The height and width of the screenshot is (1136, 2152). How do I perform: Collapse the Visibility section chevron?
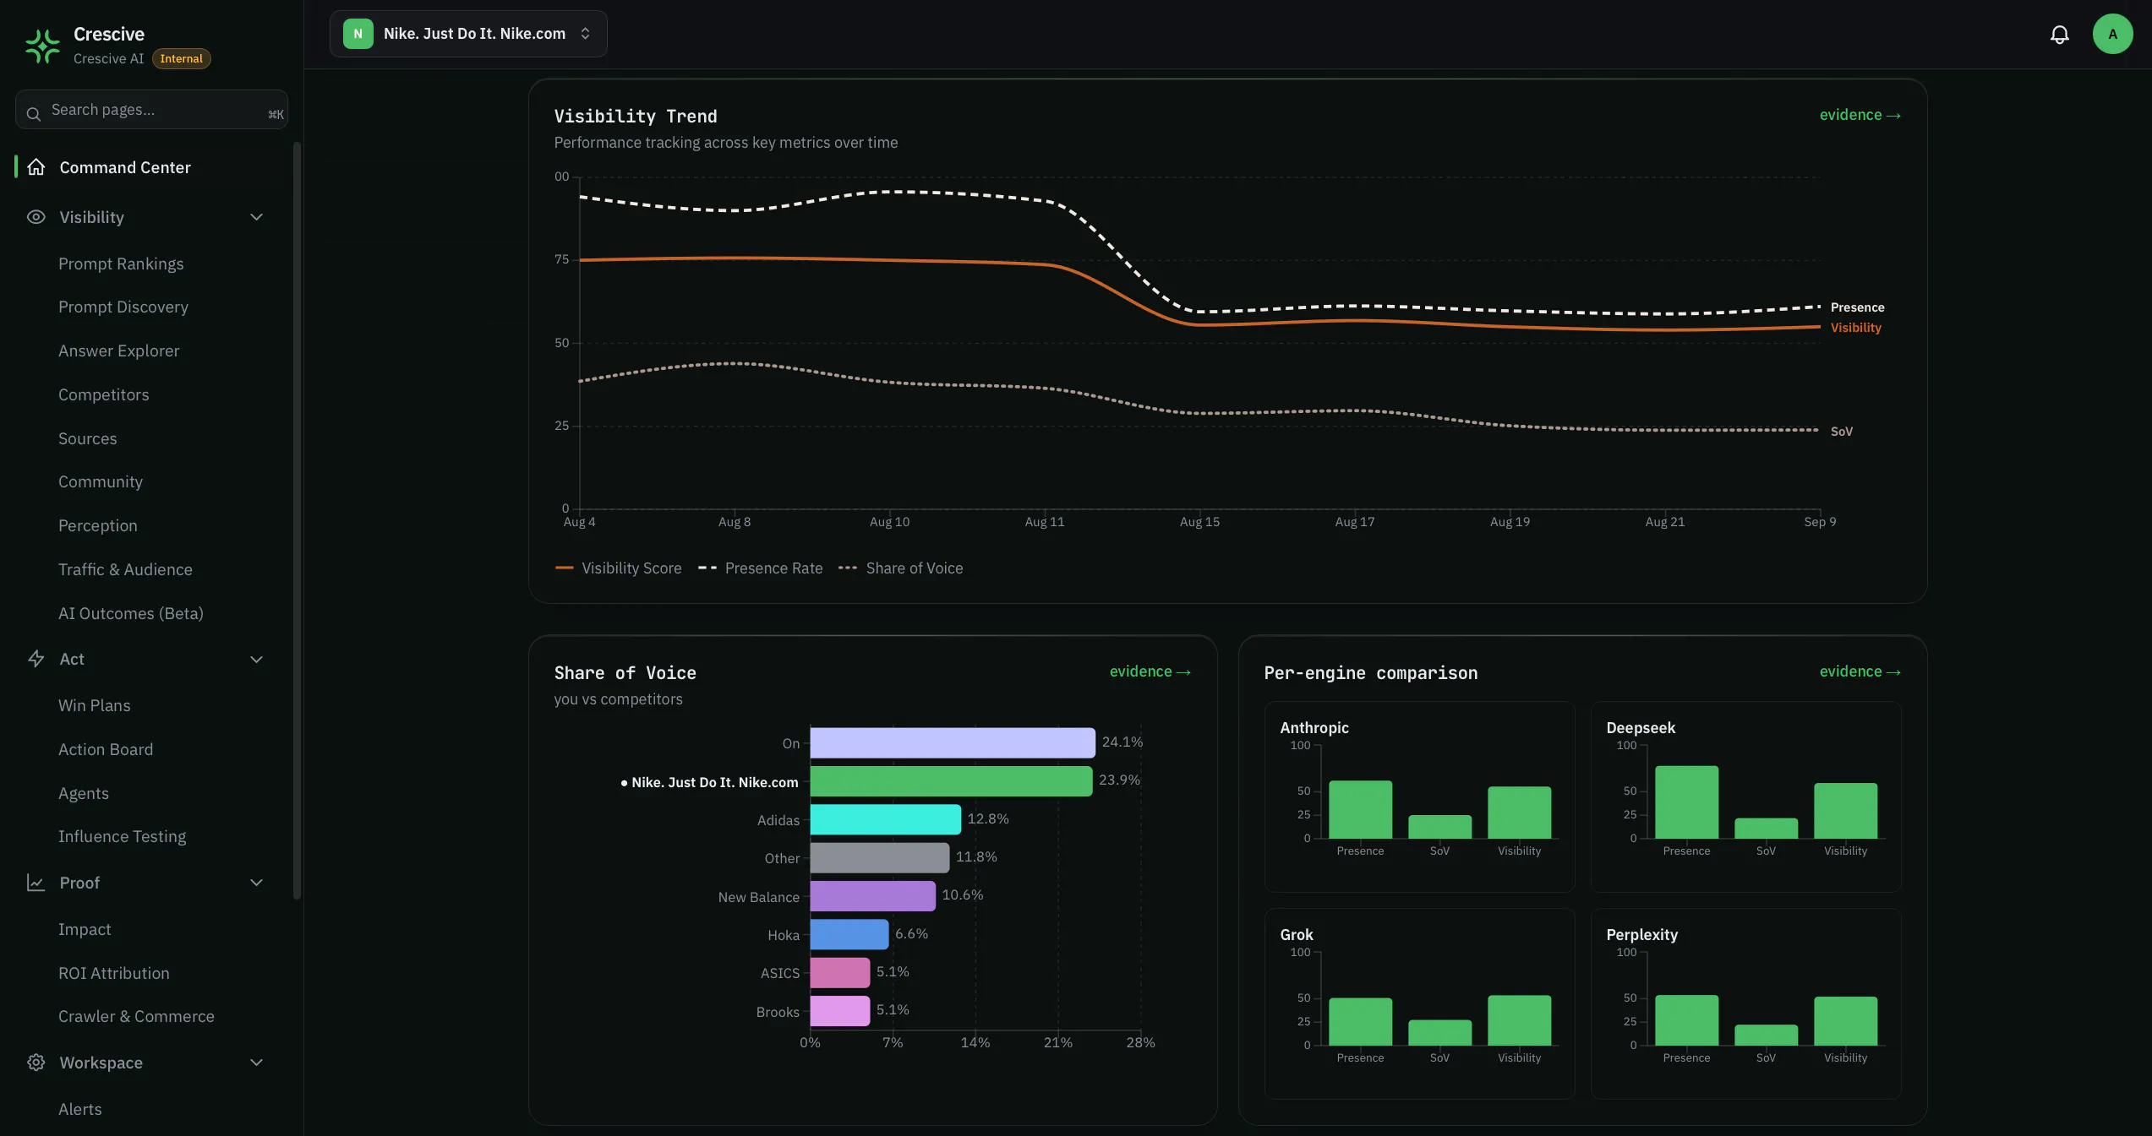pyautogui.click(x=257, y=217)
